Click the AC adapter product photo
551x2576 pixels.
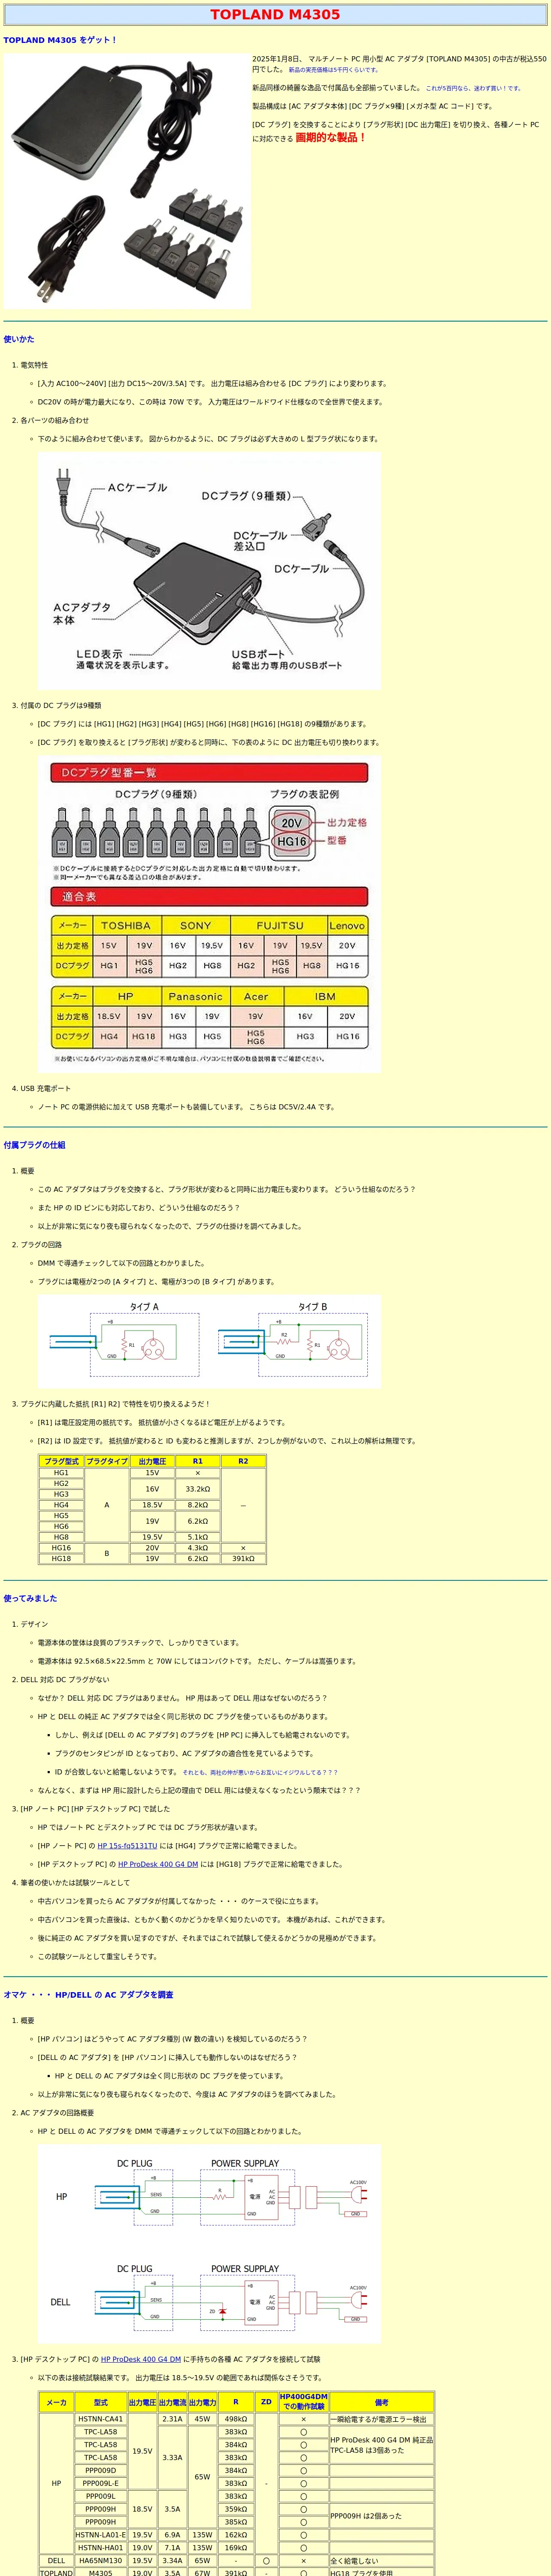coord(127,181)
